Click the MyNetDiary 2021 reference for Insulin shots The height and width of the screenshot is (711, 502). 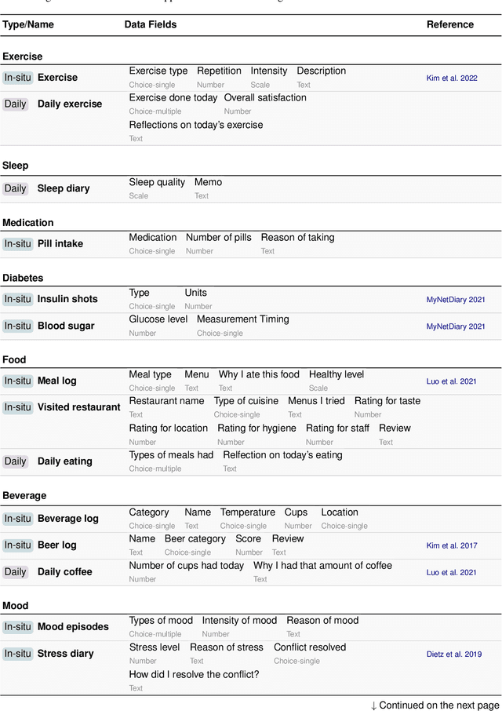[456, 300]
